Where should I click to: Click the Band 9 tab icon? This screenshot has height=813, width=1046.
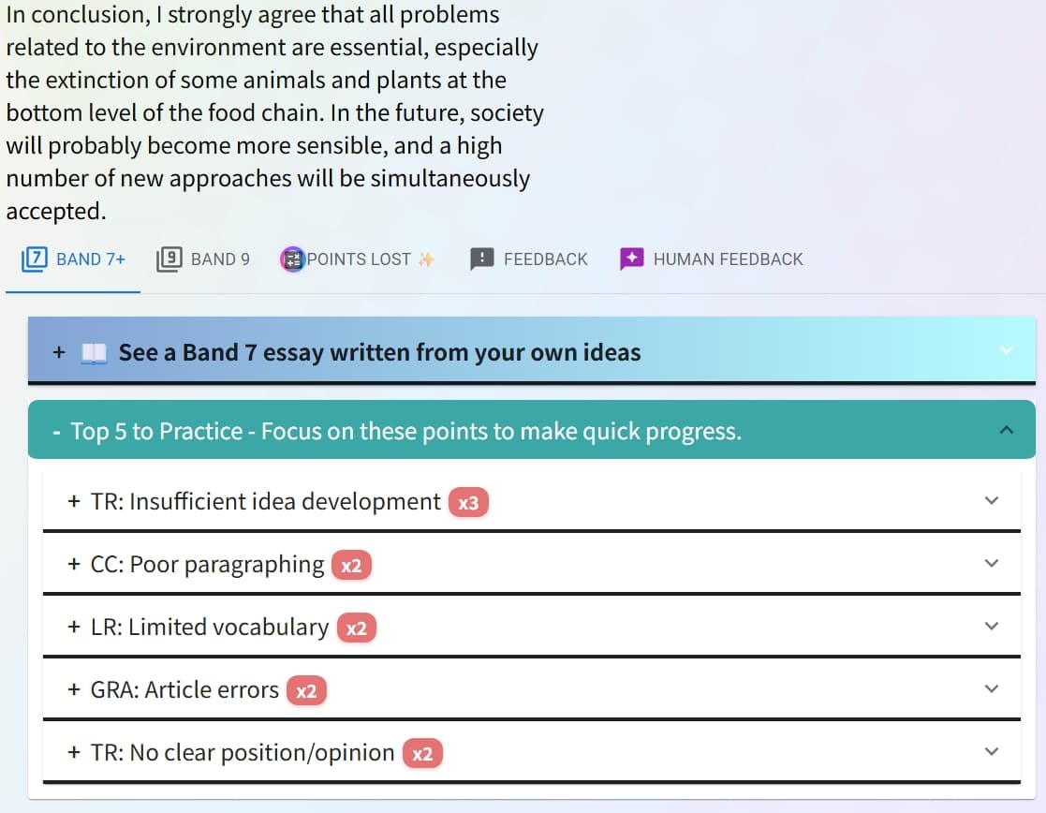(x=169, y=259)
